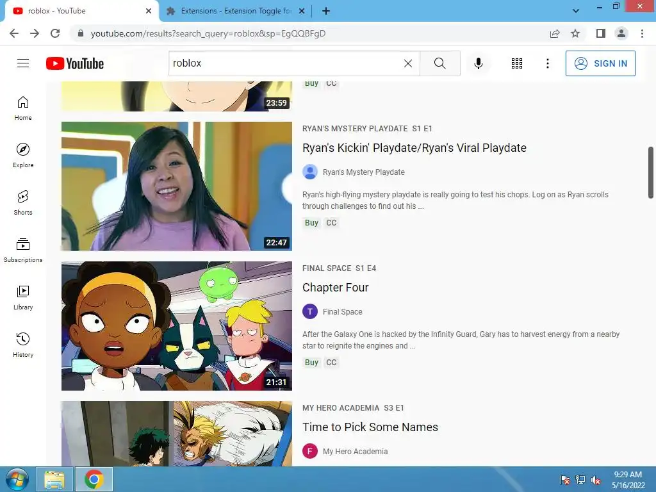Open My Hero Academia video thumbnail
The image size is (656, 492).
(x=177, y=434)
